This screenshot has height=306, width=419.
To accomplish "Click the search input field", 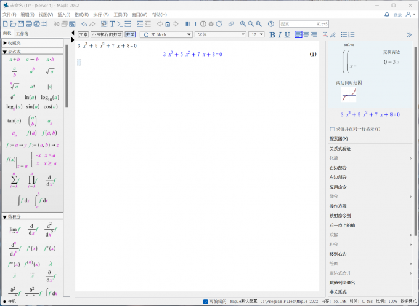I will [x=305, y=24].
